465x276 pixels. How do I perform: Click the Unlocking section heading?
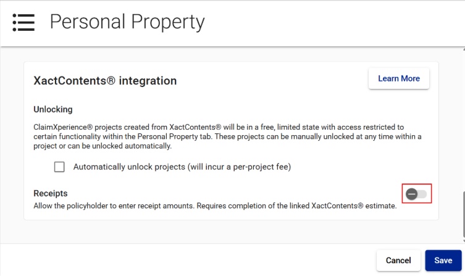click(53, 109)
